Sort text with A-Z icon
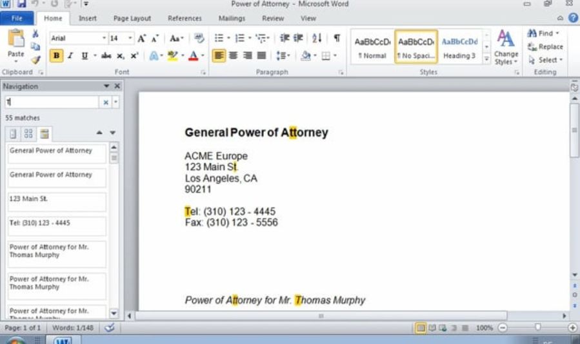 pos(317,38)
